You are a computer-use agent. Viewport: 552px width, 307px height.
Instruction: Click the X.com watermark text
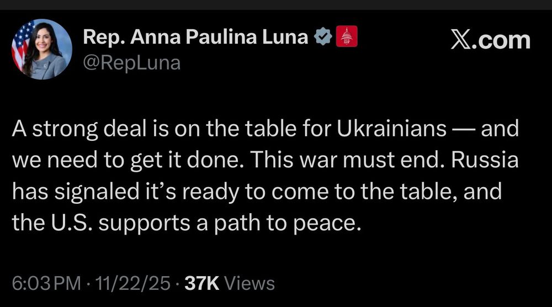(490, 40)
